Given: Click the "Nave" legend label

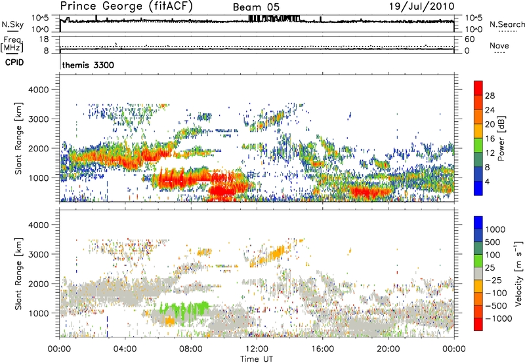Looking at the screenshot, I should pos(499,45).
